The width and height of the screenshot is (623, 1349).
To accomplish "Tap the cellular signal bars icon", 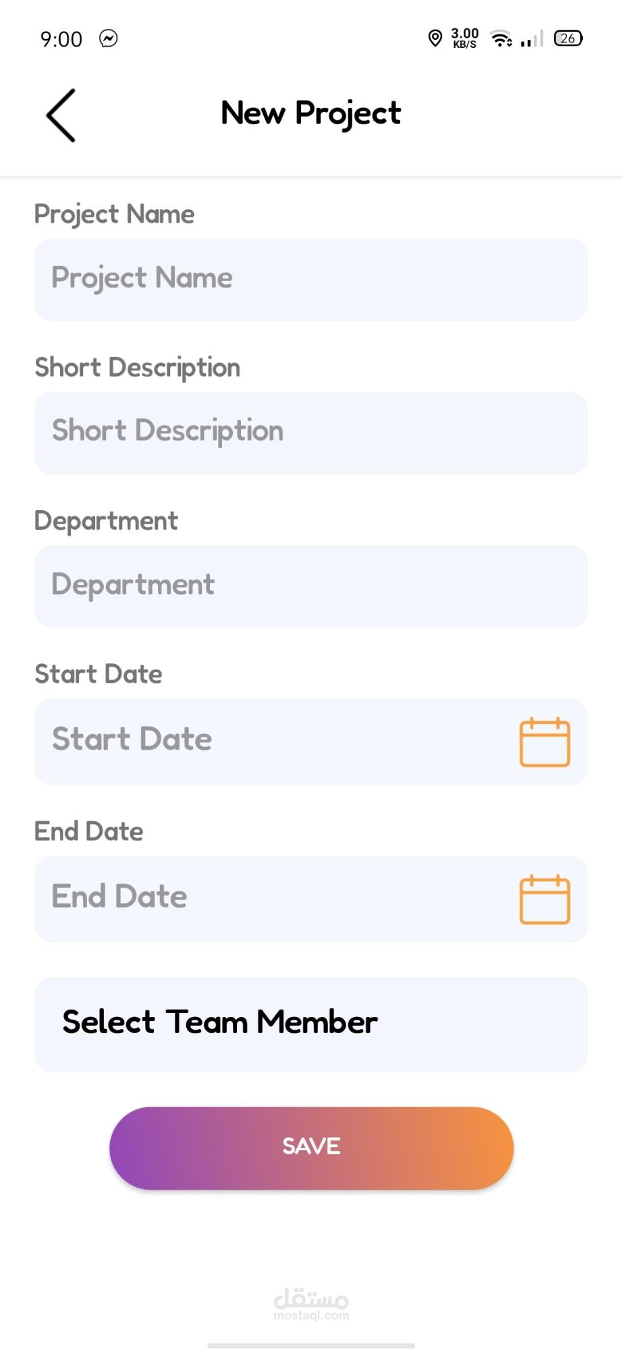I will coord(532,38).
